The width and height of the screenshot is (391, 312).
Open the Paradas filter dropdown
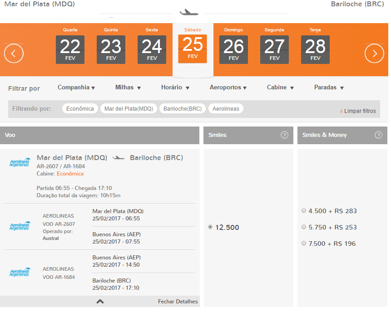pyautogui.click(x=329, y=88)
